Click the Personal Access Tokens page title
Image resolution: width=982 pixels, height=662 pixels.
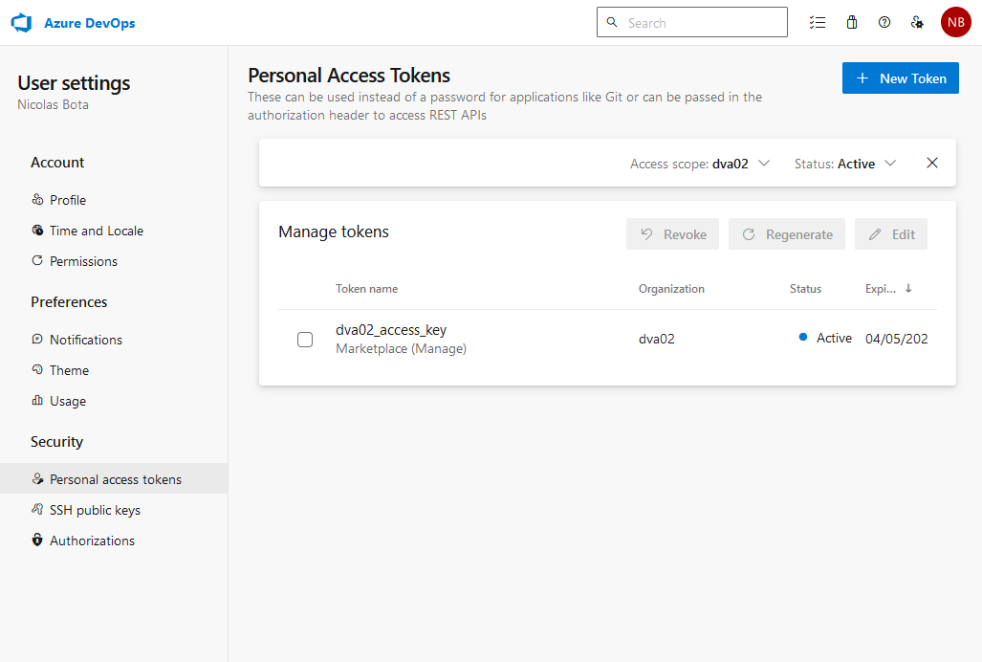point(349,76)
